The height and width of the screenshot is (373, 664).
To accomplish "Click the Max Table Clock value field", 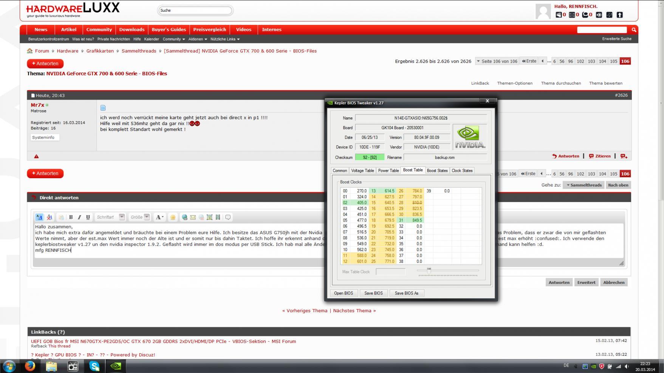I will click(390, 271).
